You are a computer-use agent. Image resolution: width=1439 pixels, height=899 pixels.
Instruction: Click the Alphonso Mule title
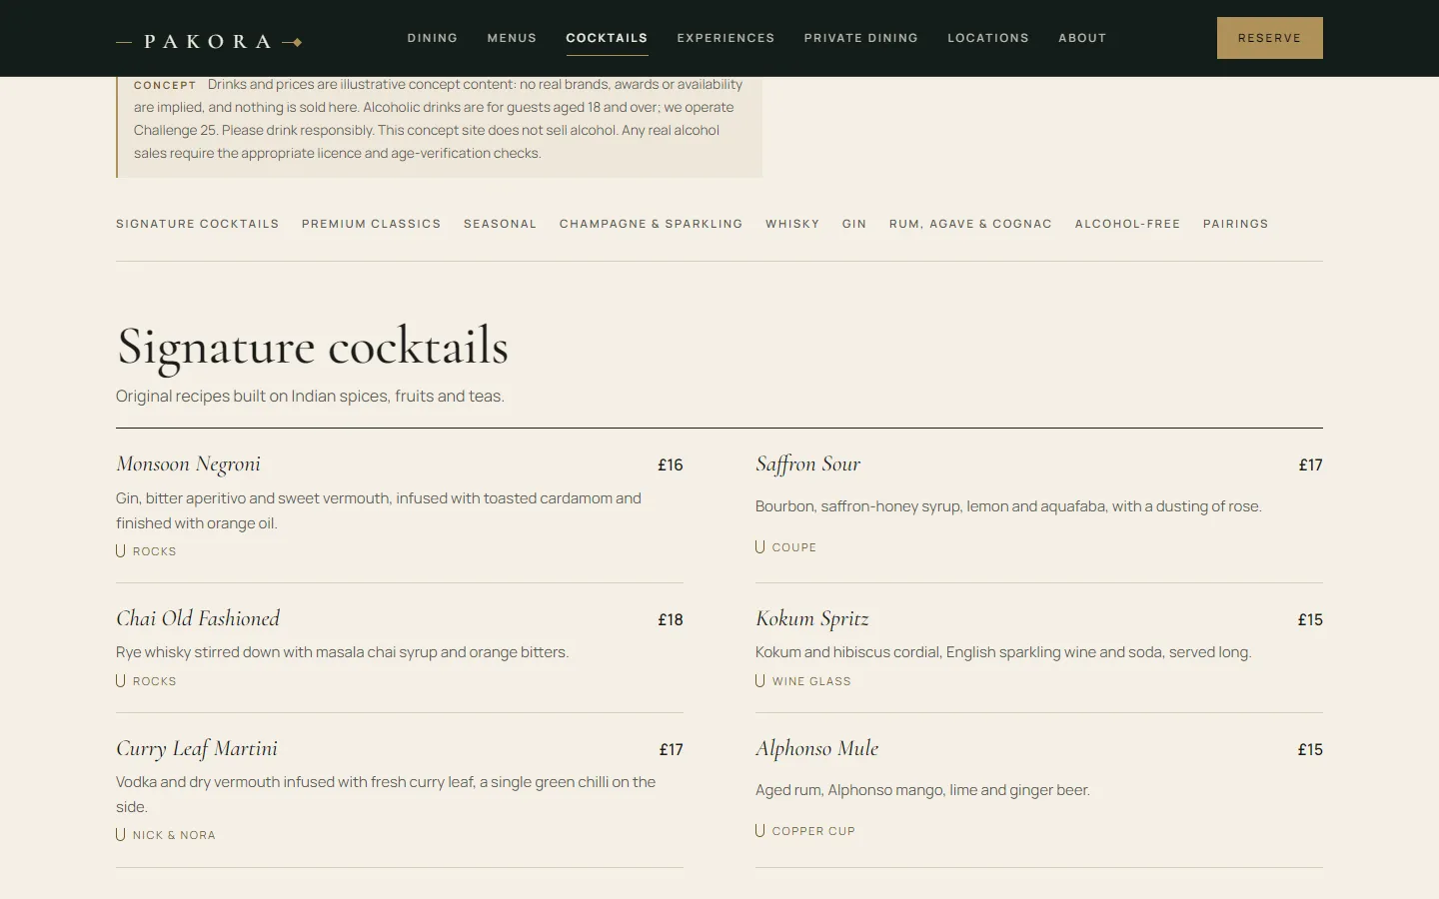[817, 749]
